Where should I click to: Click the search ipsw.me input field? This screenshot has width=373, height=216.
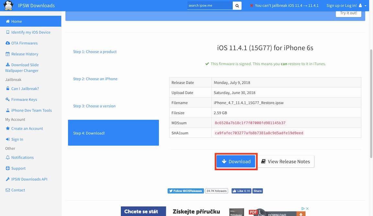tap(210, 5)
